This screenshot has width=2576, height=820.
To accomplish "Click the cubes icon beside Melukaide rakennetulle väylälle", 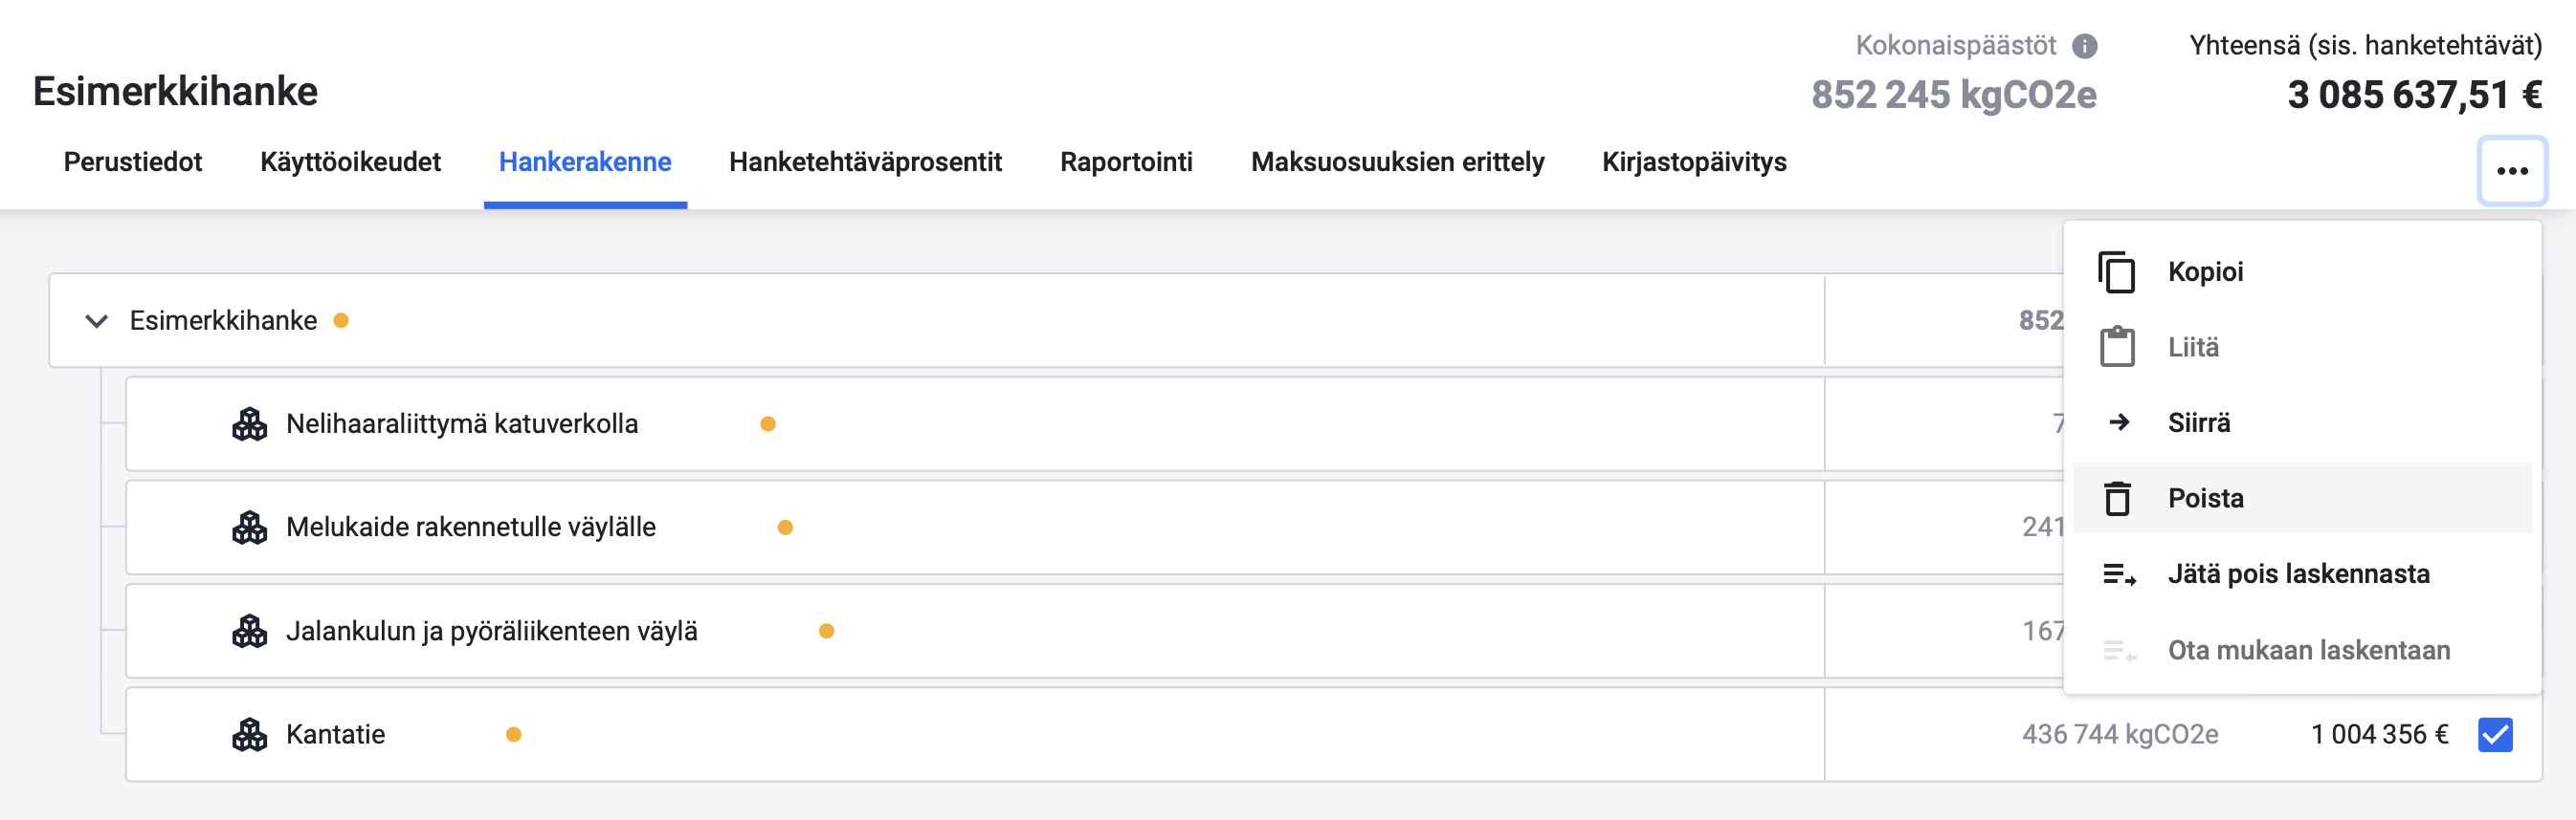I will pos(249,528).
